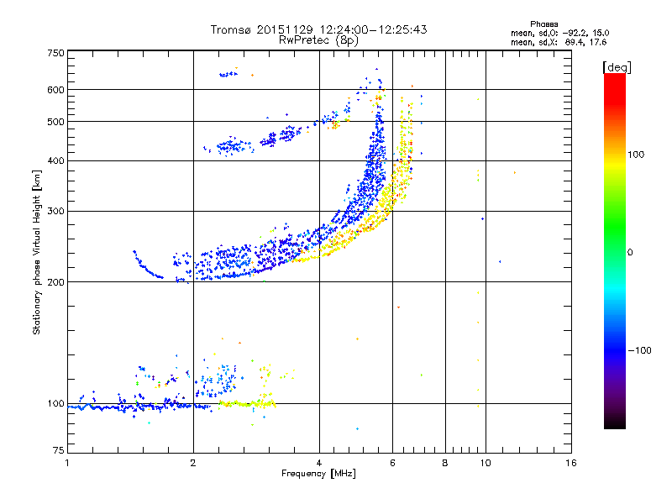This screenshot has width=672, height=504.
Task: Click the rainbow phase colorbar
Action: 615,251
